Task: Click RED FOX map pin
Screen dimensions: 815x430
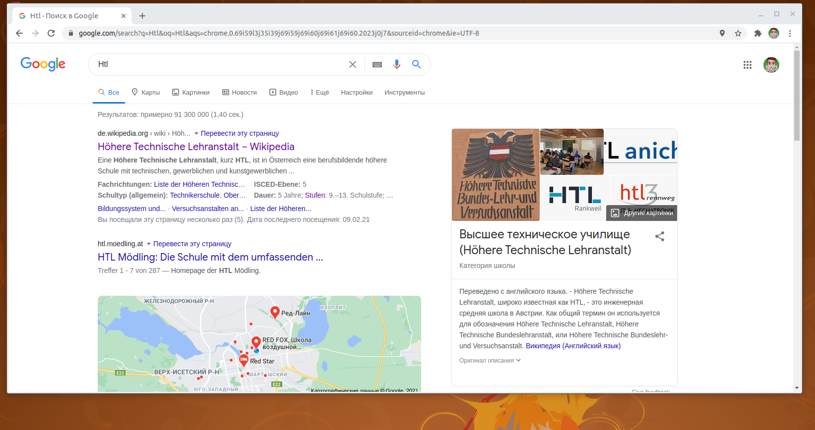Action: [x=256, y=342]
